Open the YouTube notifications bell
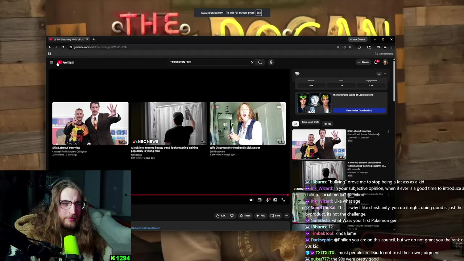The image size is (464, 261). pos(376,62)
